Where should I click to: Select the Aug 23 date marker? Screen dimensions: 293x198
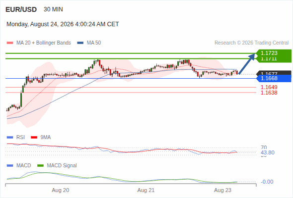pyautogui.click(x=222, y=191)
